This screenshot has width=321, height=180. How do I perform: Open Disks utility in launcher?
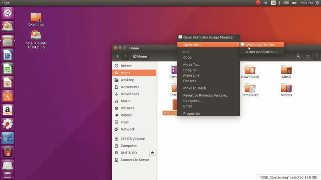(8, 138)
